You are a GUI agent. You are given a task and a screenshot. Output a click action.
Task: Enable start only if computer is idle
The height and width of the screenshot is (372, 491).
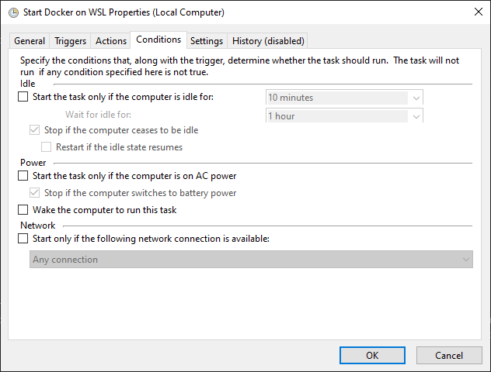pos(23,97)
